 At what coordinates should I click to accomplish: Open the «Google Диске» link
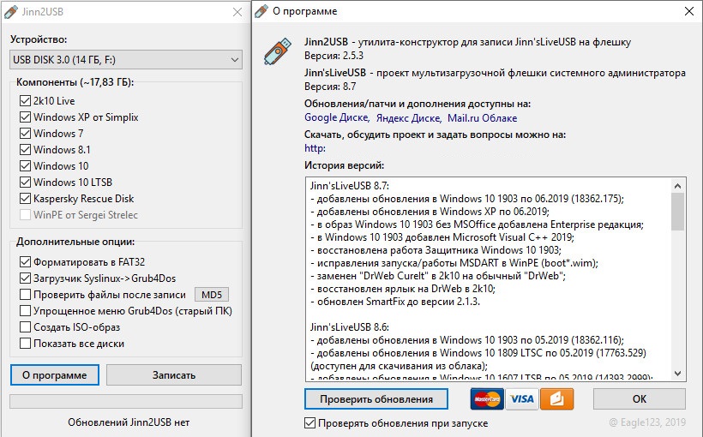[332, 118]
